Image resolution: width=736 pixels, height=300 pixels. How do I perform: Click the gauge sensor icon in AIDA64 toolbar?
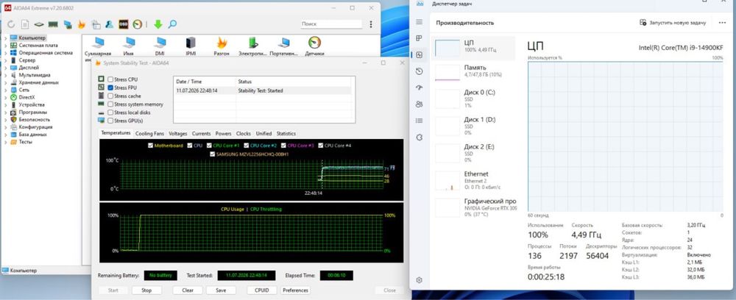[137, 24]
